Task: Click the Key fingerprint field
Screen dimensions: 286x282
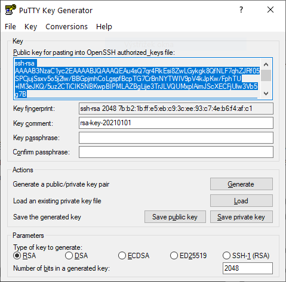Action: coord(176,109)
